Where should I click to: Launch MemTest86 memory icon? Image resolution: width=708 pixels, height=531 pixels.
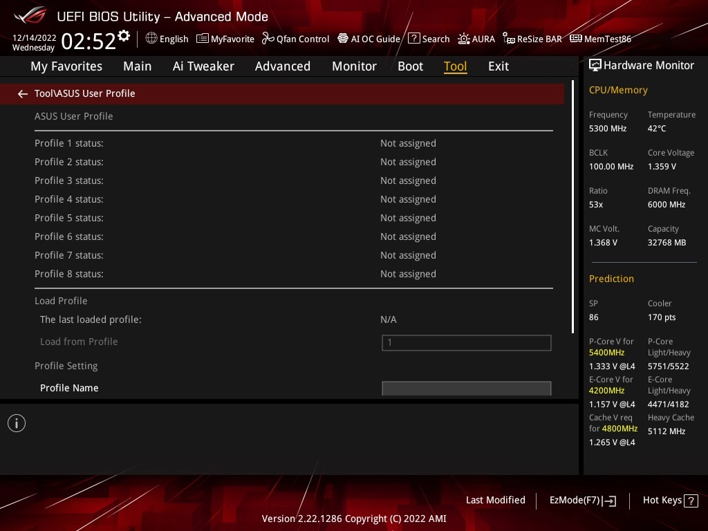576,39
